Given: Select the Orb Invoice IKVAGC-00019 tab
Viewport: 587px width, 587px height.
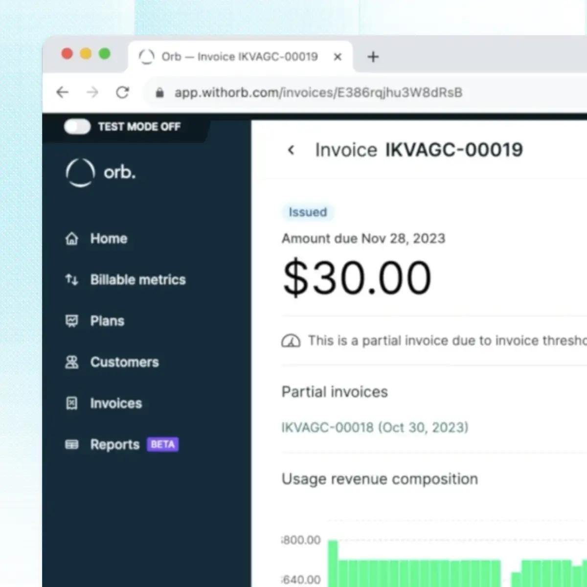Looking at the screenshot, I should coord(240,57).
